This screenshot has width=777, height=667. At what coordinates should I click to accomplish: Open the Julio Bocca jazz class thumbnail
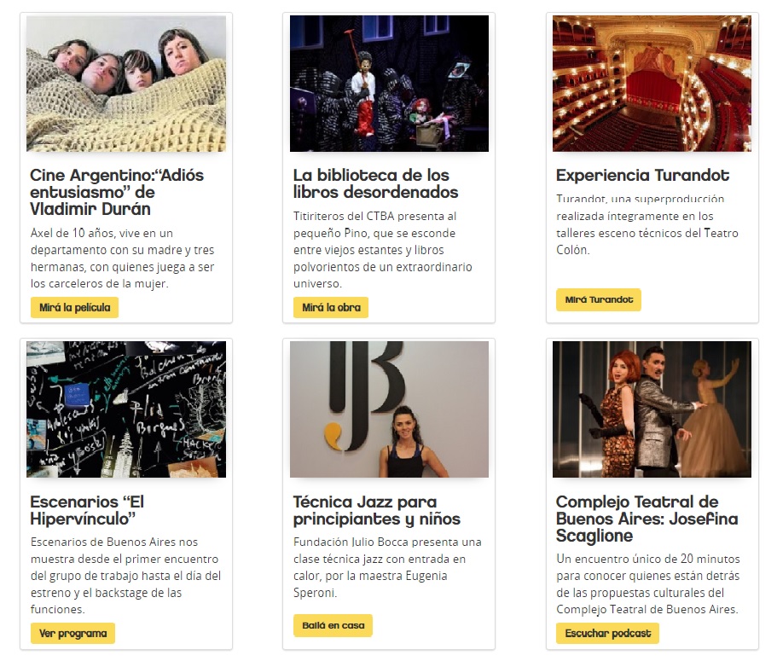pyautogui.click(x=389, y=409)
